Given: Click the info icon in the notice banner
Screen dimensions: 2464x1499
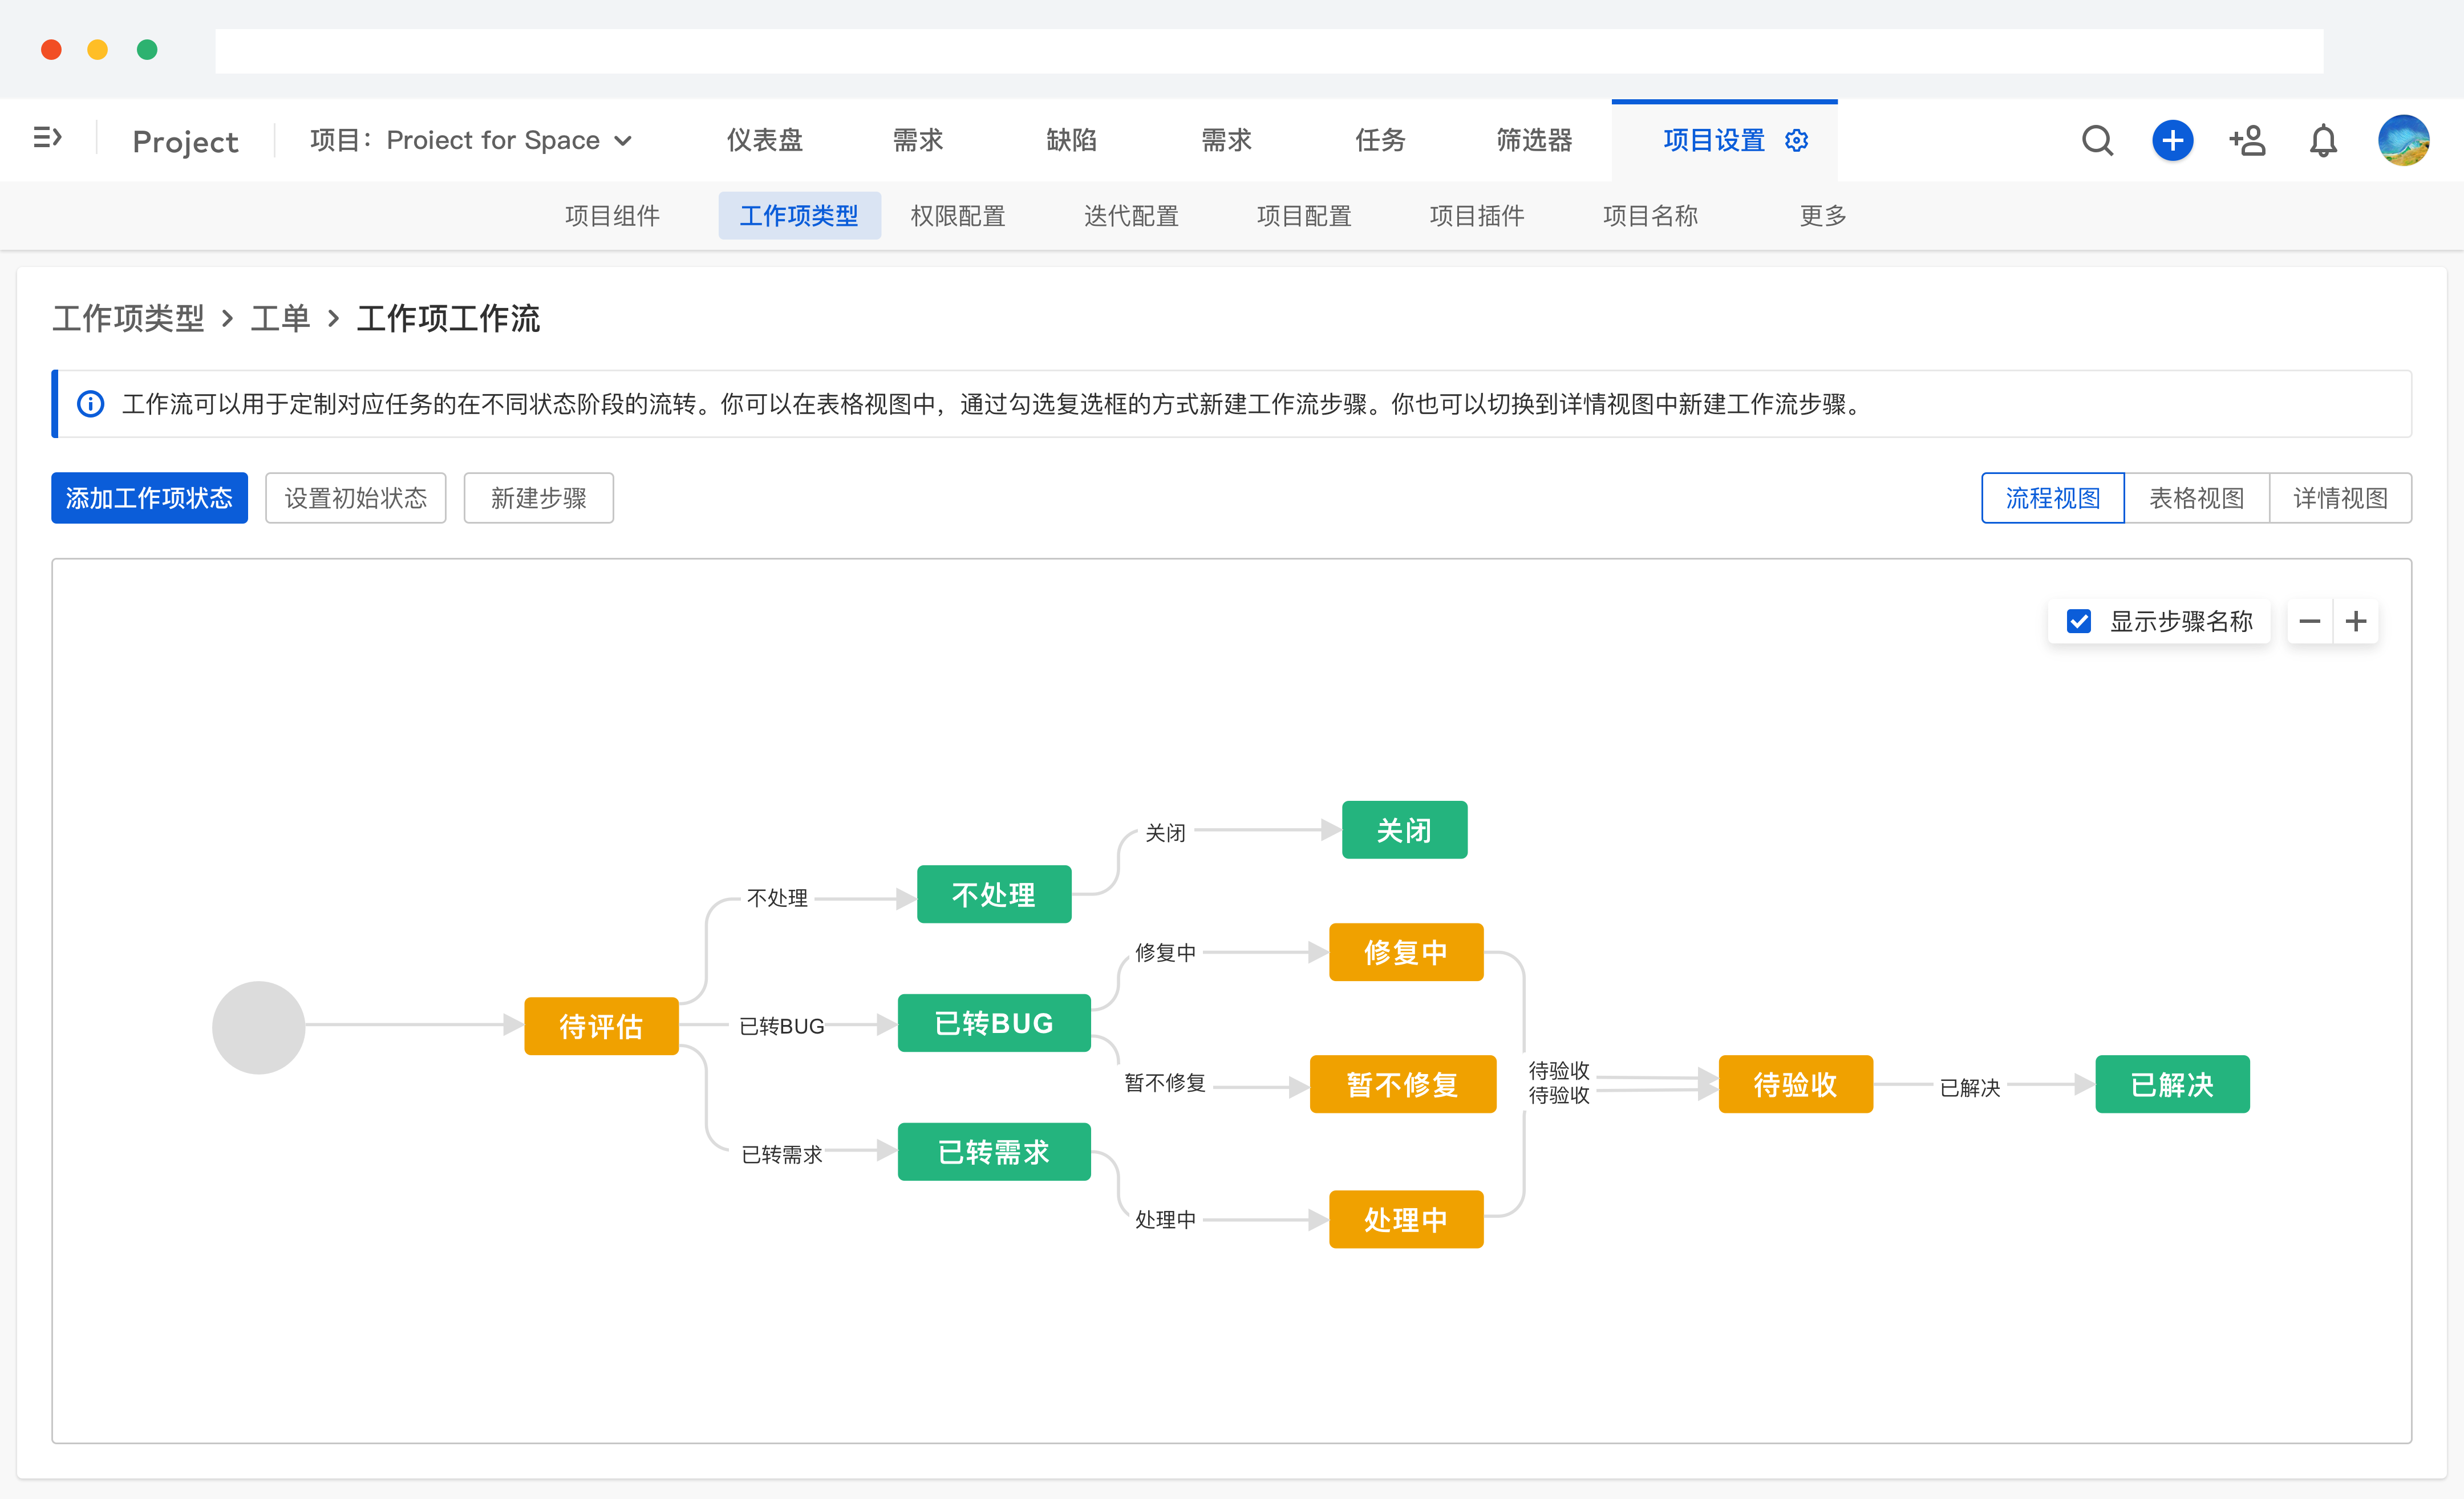Looking at the screenshot, I should pyautogui.click(x=90, y=404).
